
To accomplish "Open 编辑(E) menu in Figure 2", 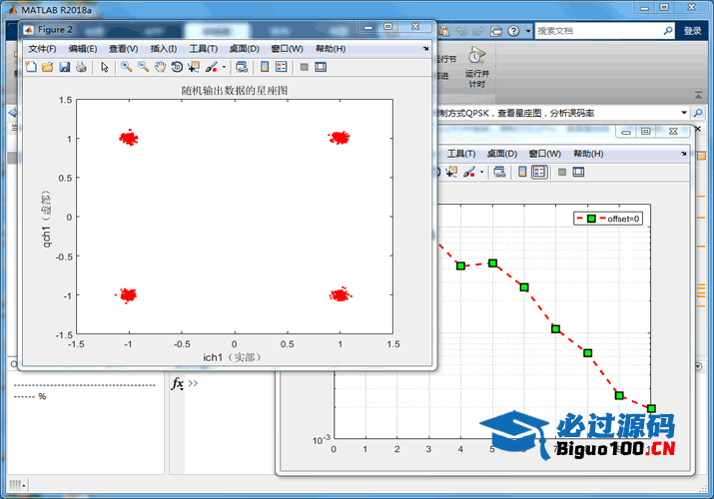I will (83, 49).
